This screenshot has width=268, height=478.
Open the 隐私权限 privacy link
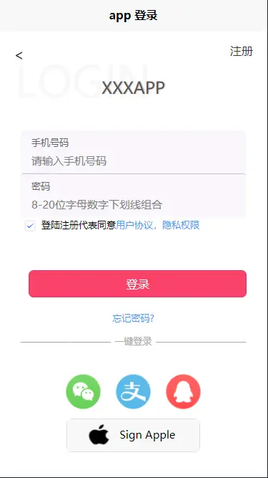point(181,225)
